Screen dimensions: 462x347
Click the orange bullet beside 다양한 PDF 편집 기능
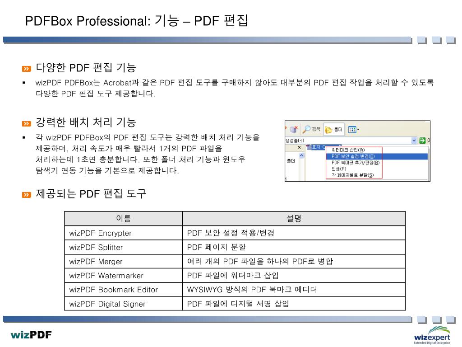click(27, 69)
